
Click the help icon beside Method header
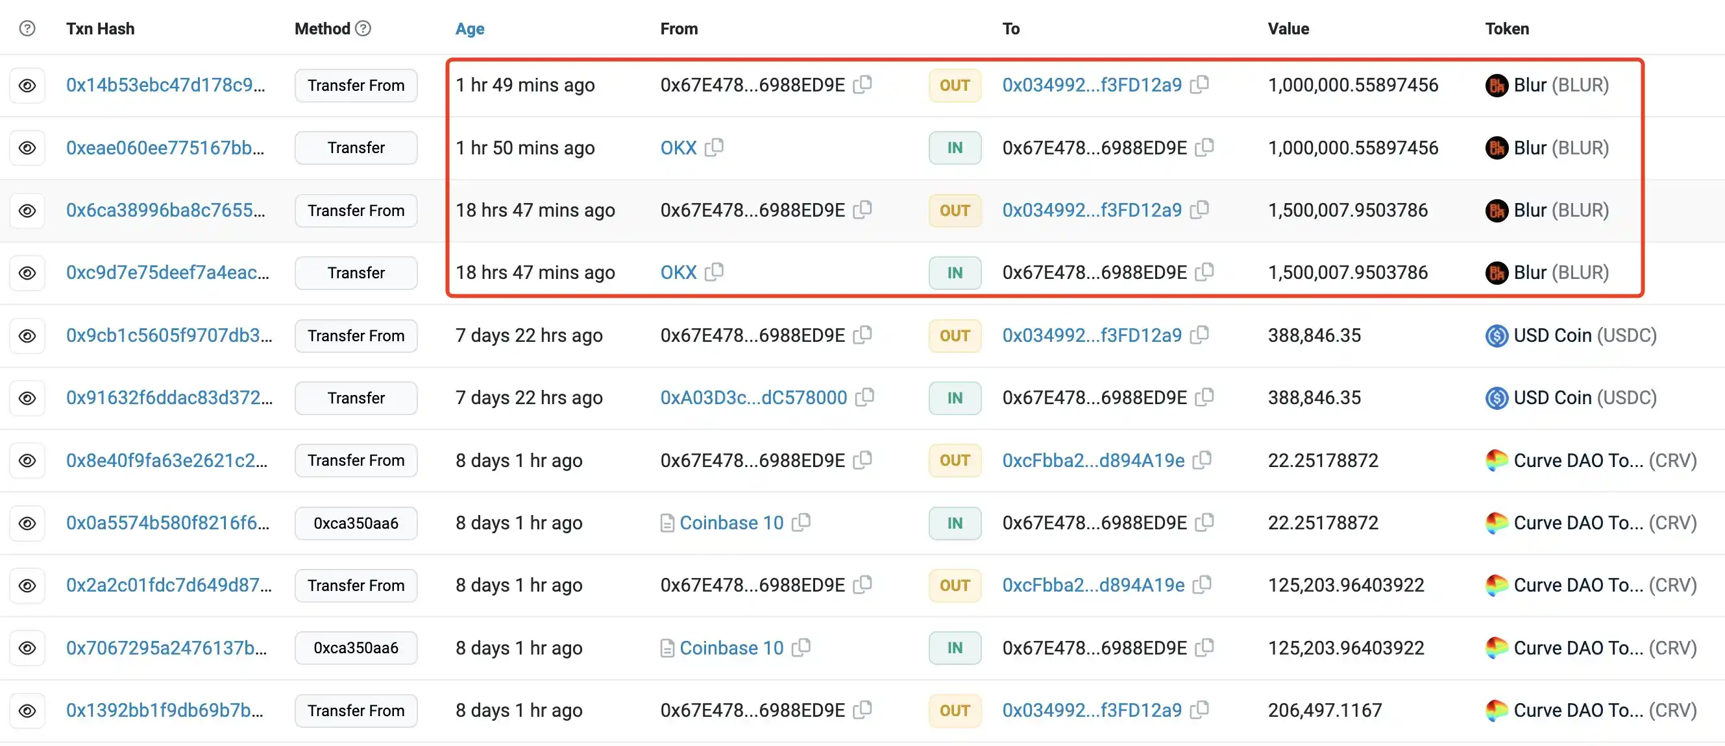363,28
